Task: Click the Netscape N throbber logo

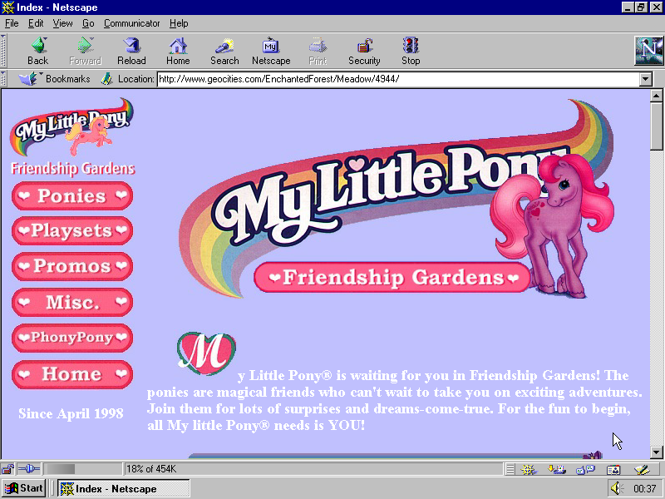Action: coord(648,51)
